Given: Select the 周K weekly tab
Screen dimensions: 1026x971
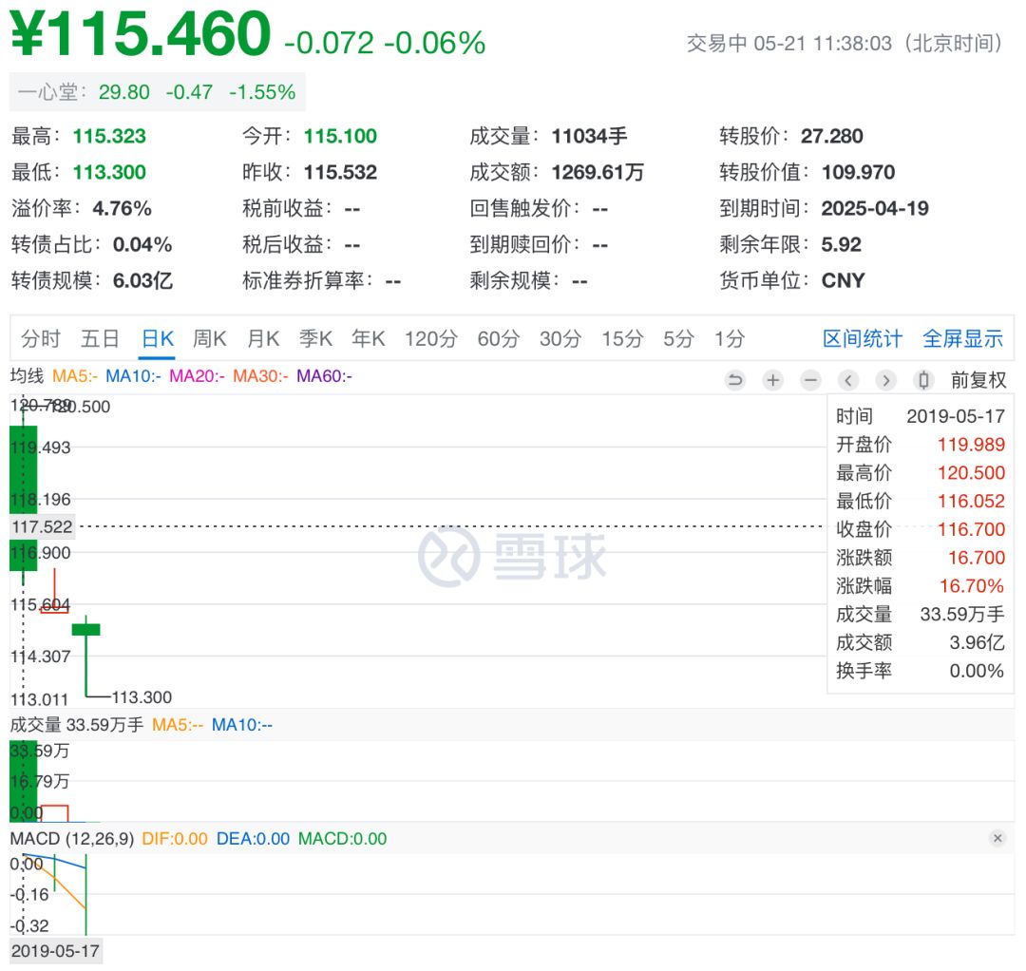Looking at the screenshot, I should click(209, 339).
